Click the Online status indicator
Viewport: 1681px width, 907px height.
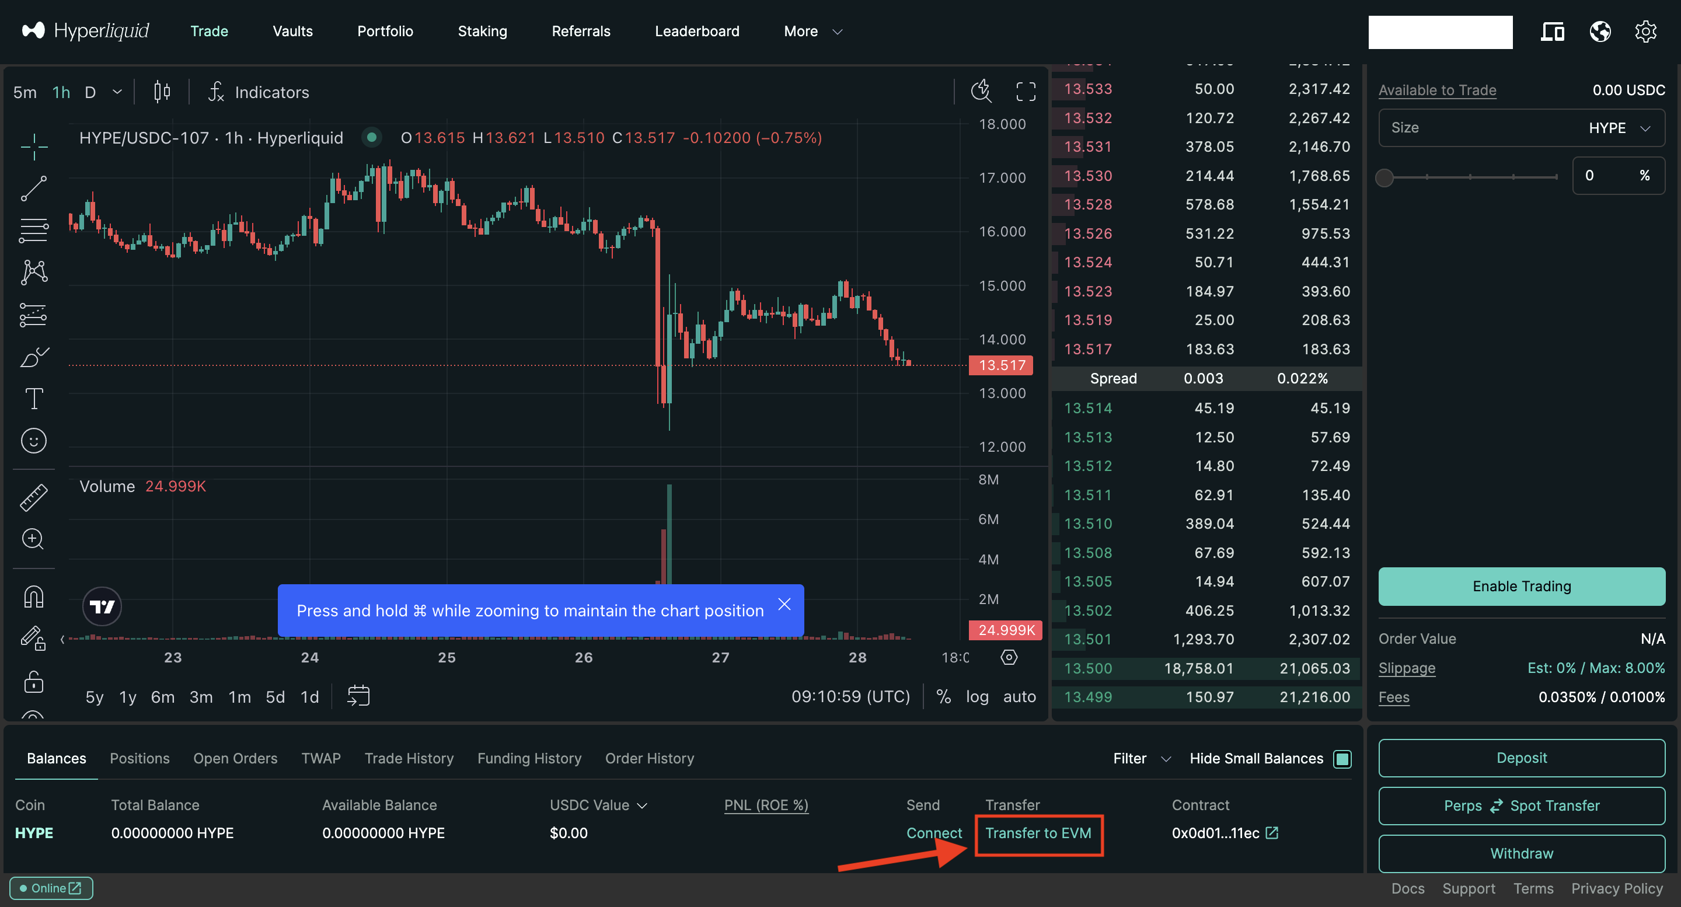(51, 887)
